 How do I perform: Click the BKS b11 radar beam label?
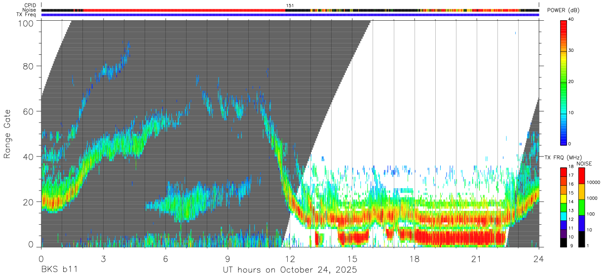pos(59,270)
